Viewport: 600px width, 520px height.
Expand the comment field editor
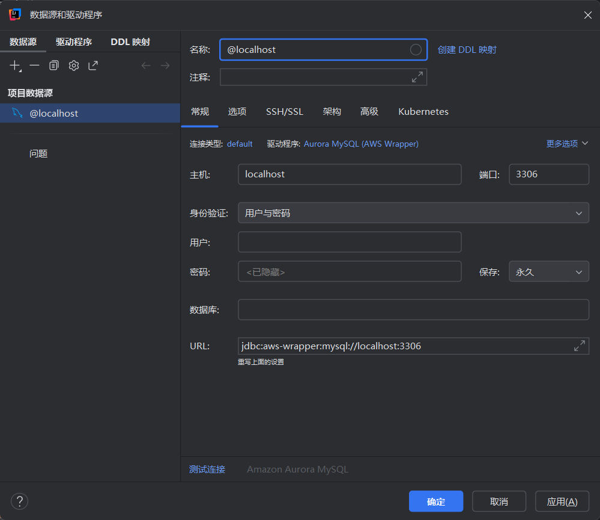coord(417,77)
